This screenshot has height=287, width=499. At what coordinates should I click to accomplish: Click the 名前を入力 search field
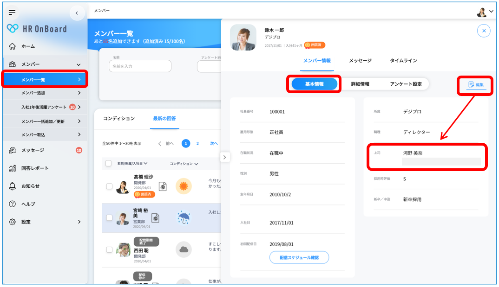[x=140, y=66]
